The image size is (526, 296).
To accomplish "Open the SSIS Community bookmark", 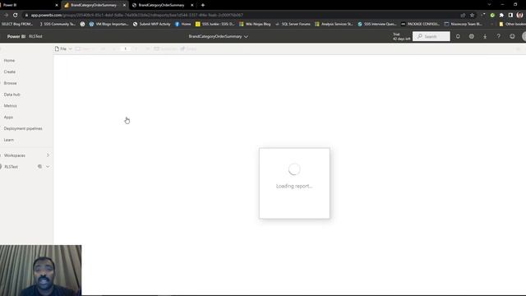I will coord(58,24).
